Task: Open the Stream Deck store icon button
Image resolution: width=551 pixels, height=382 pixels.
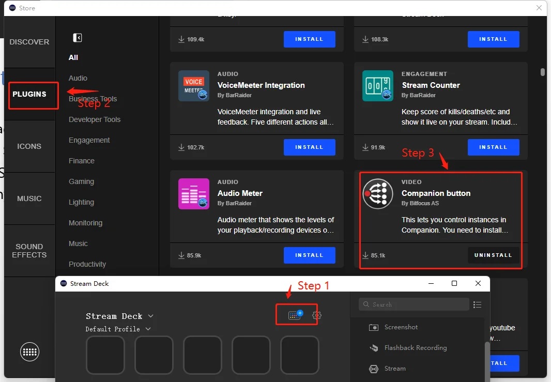Action: [296, 314]
